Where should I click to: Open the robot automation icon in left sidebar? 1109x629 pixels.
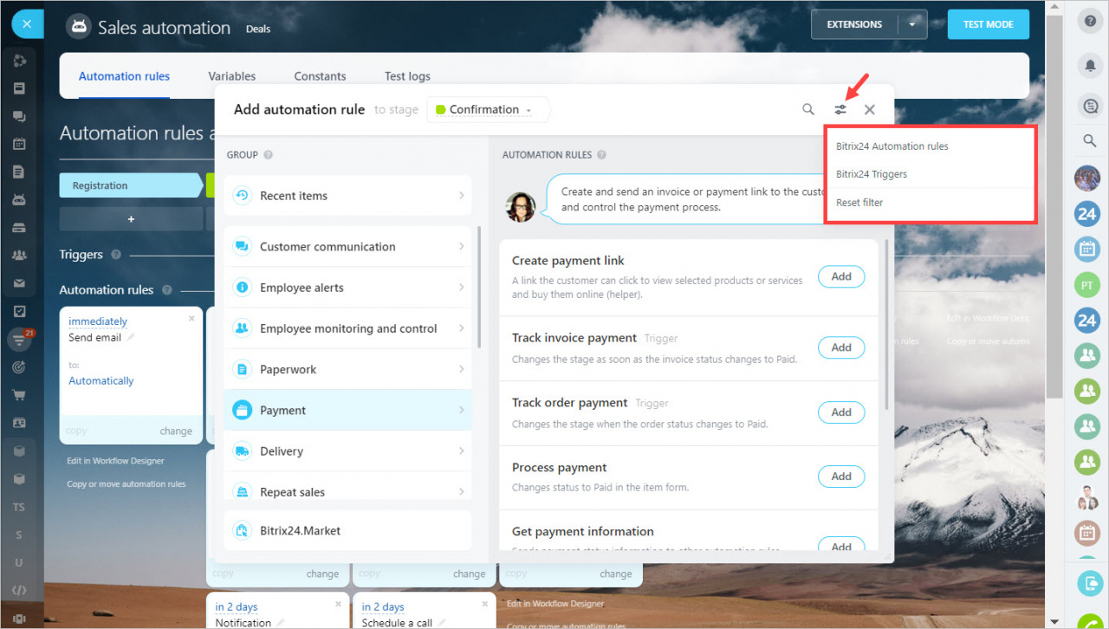click(19, 199)
